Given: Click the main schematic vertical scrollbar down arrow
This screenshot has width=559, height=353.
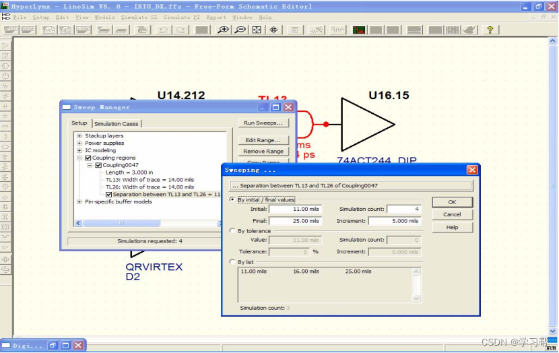Looking at the screenshot, I should pyautogui.click(x=552, y=331).
